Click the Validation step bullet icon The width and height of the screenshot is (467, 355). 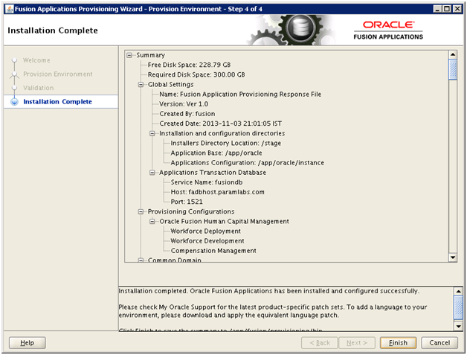click(14, 88)
